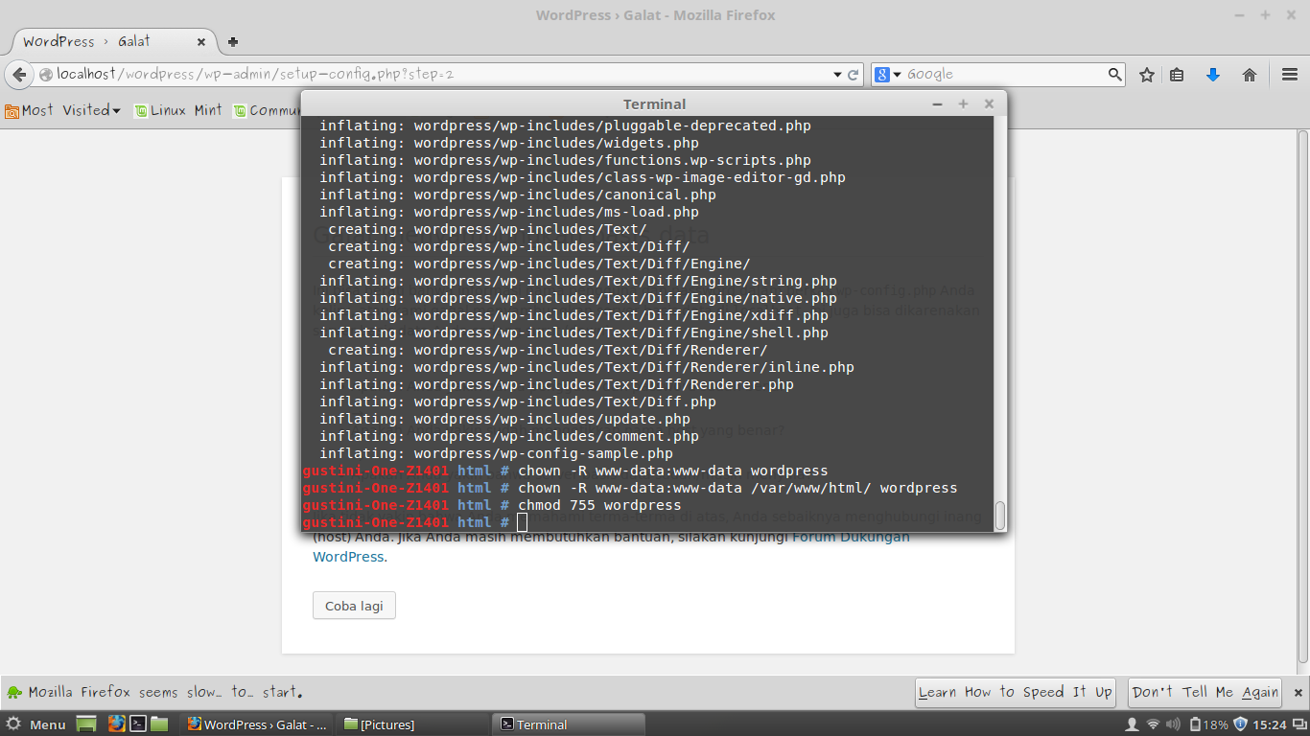Open the Linux Mint bookmark
This screenshot has height=736, width=1310.
pyautogui.click(x=178, y=110)
